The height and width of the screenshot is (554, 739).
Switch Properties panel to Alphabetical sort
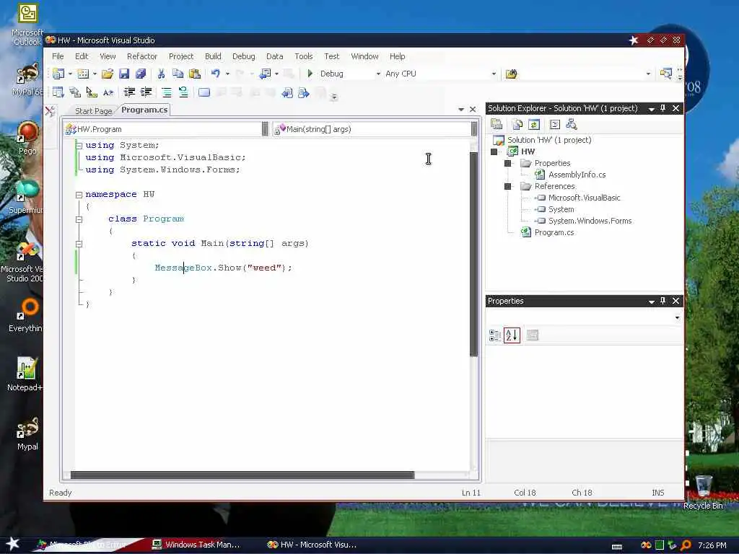pos(512,335)
